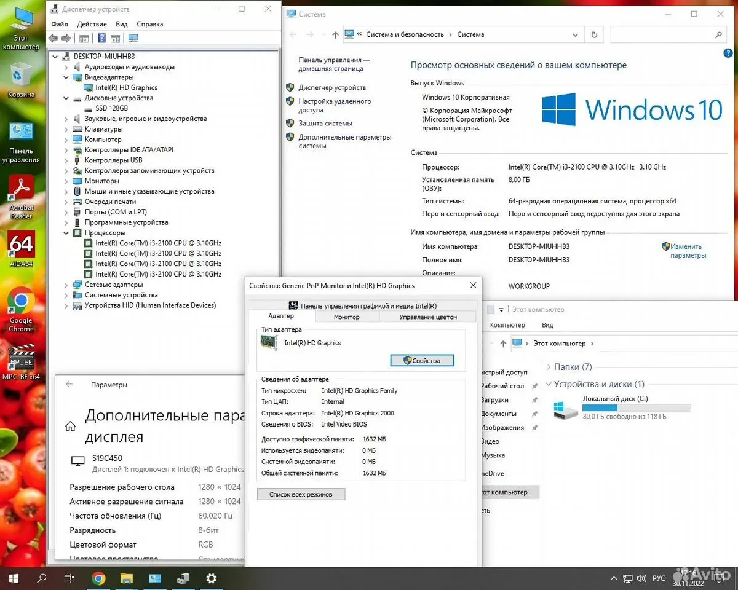
Task: Click the Изменить параметры link
Action: click(688, 251)
